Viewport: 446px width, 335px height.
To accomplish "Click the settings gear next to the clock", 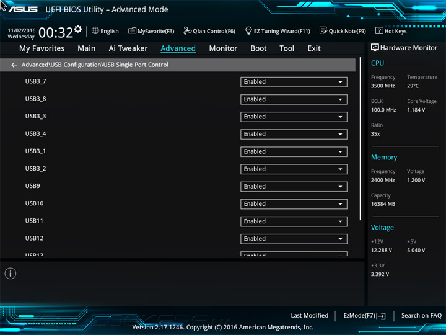I will (x=78, y=29).
